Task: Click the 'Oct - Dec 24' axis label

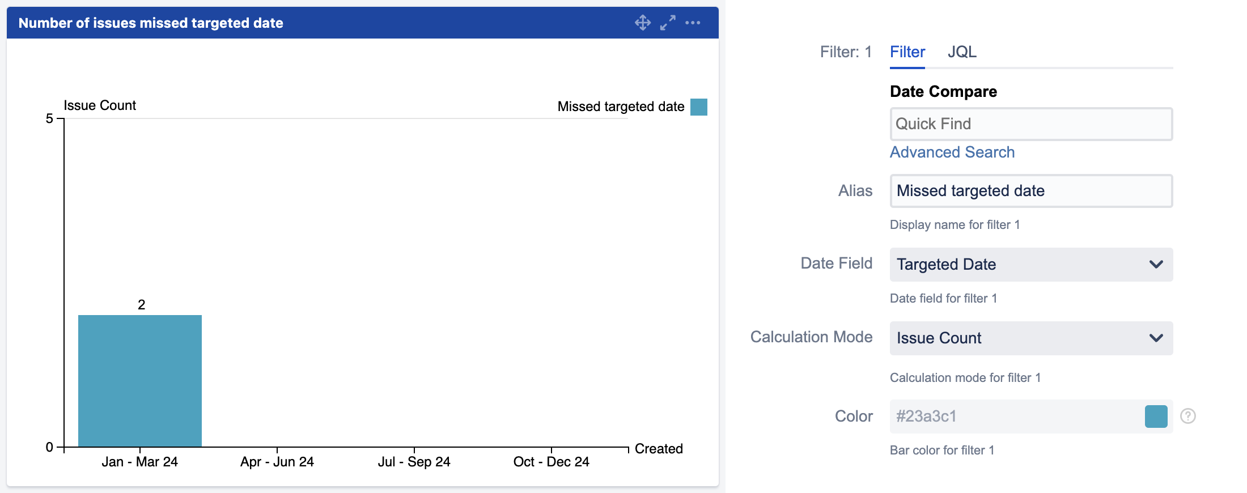Action: pyautogui.click(x=552, y=462)
